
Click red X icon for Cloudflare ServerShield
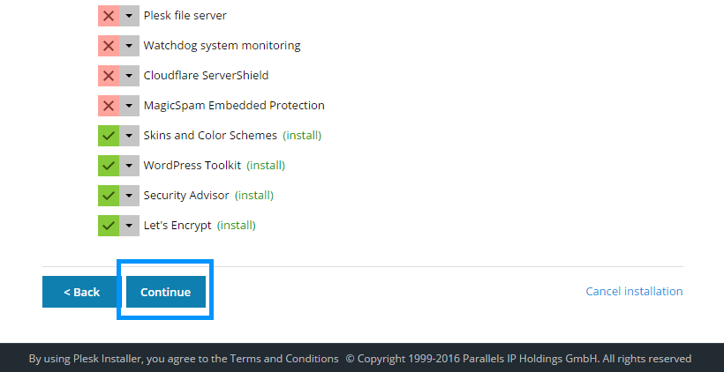pyautogui.click(x=109, y=76)
